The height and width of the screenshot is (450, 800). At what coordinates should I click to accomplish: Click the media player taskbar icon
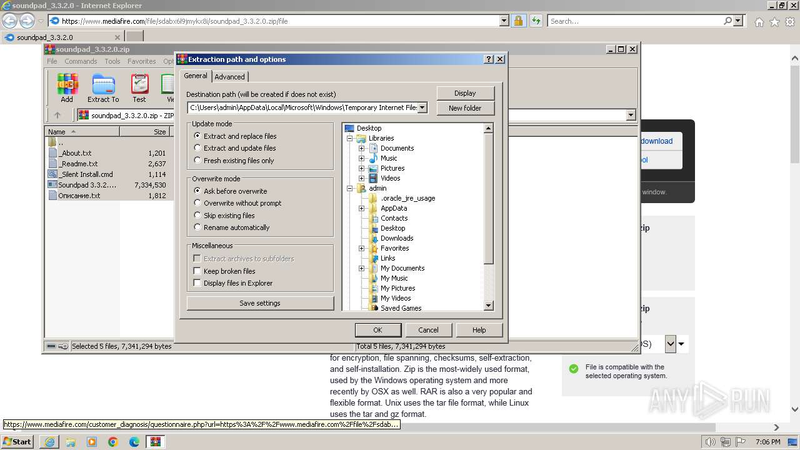click(92, 442)
